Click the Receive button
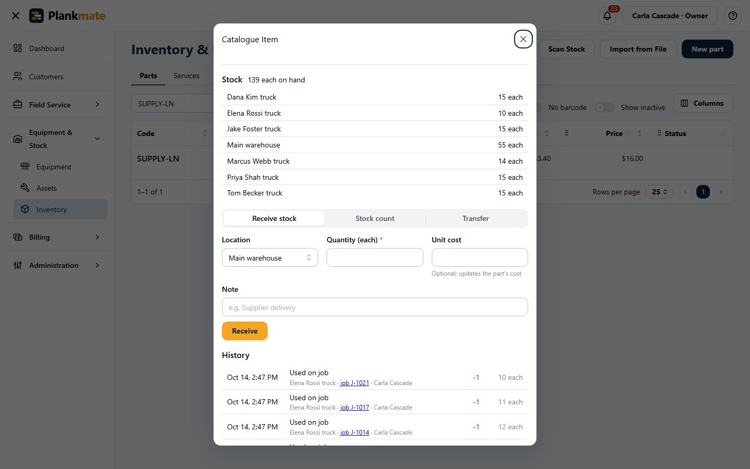Image resolution: width=750 pixels, height=469 pixels. tap(245, 331)
